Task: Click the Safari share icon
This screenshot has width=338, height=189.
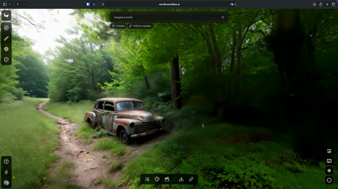Action: pos(321,4)
